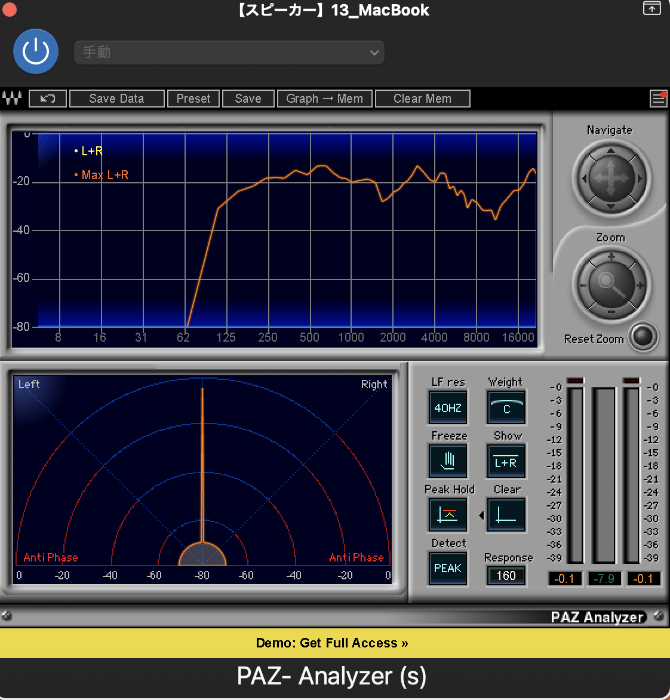Viewport: 670px width, 700px height.
Task: Click the Navigate right arrow
Action: pos(639,179)
